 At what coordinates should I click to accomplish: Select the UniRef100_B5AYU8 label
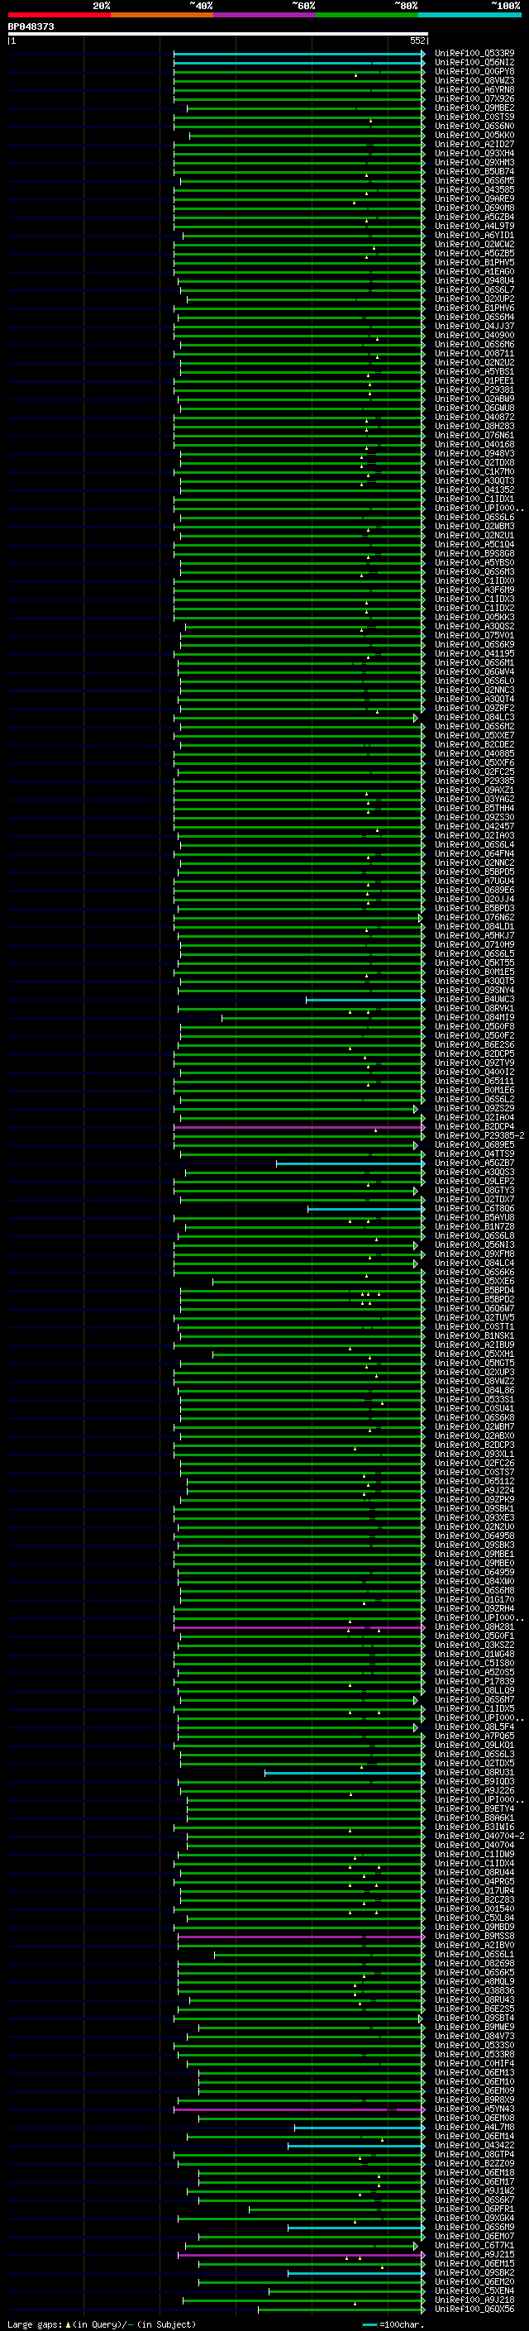pyautogui.click(x=474, y=1218)
